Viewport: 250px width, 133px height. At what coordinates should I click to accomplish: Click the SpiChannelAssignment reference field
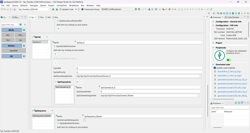tap(150, 95)
